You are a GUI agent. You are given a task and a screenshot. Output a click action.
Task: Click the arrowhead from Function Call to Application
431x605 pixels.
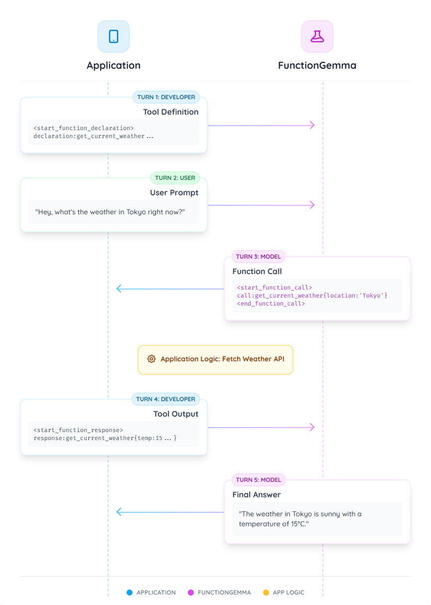coord(120,289)
